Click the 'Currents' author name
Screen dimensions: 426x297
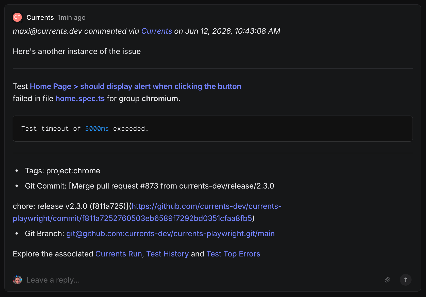(40, 17)
